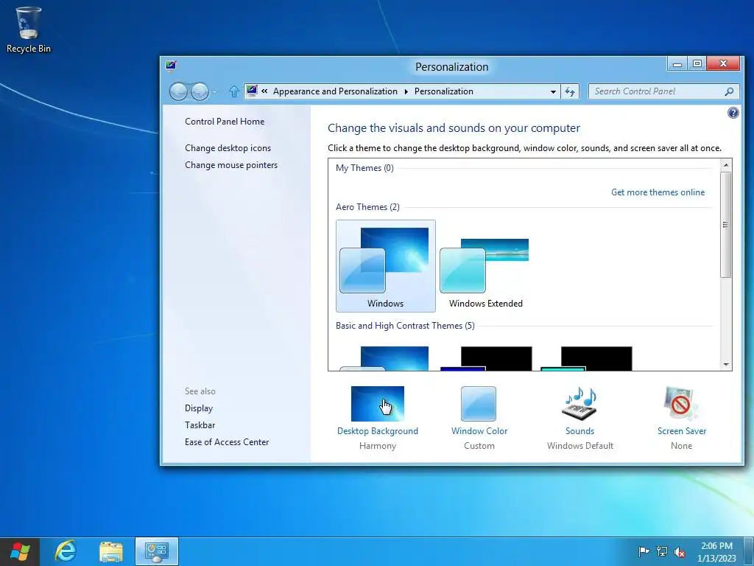Click Basic and High Contrast Themes (5) header
The height and width of the screenshot is (566, 754).
pos(405,325)
